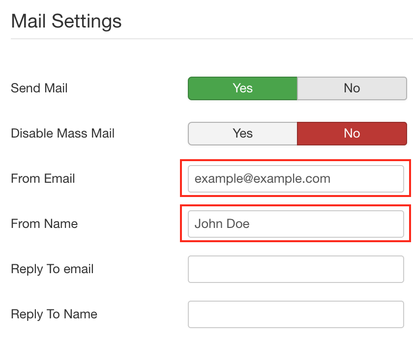Place cursor on the word Doe
This screenshot has height=337, width=413.
click(x=239, y=224)
